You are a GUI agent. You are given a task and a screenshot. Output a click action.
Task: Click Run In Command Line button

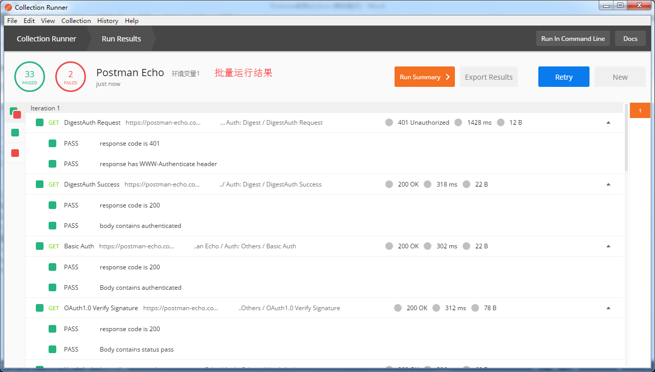[x=573, y=39]
